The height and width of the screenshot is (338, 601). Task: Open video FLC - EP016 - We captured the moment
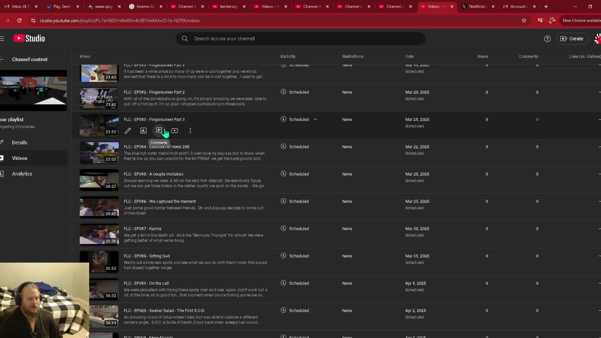[160, 201]
